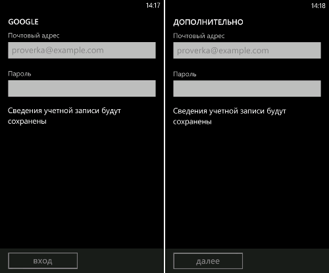Click 'Почтовый адрес' label on GOOGLE screen

tap(34, 36)
